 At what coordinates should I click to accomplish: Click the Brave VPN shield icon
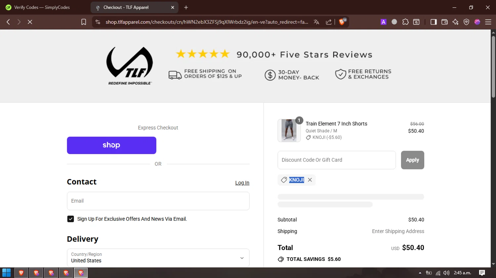coord(466,22)
